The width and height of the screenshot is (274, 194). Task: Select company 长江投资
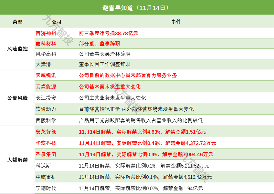(x=46, y=98)
